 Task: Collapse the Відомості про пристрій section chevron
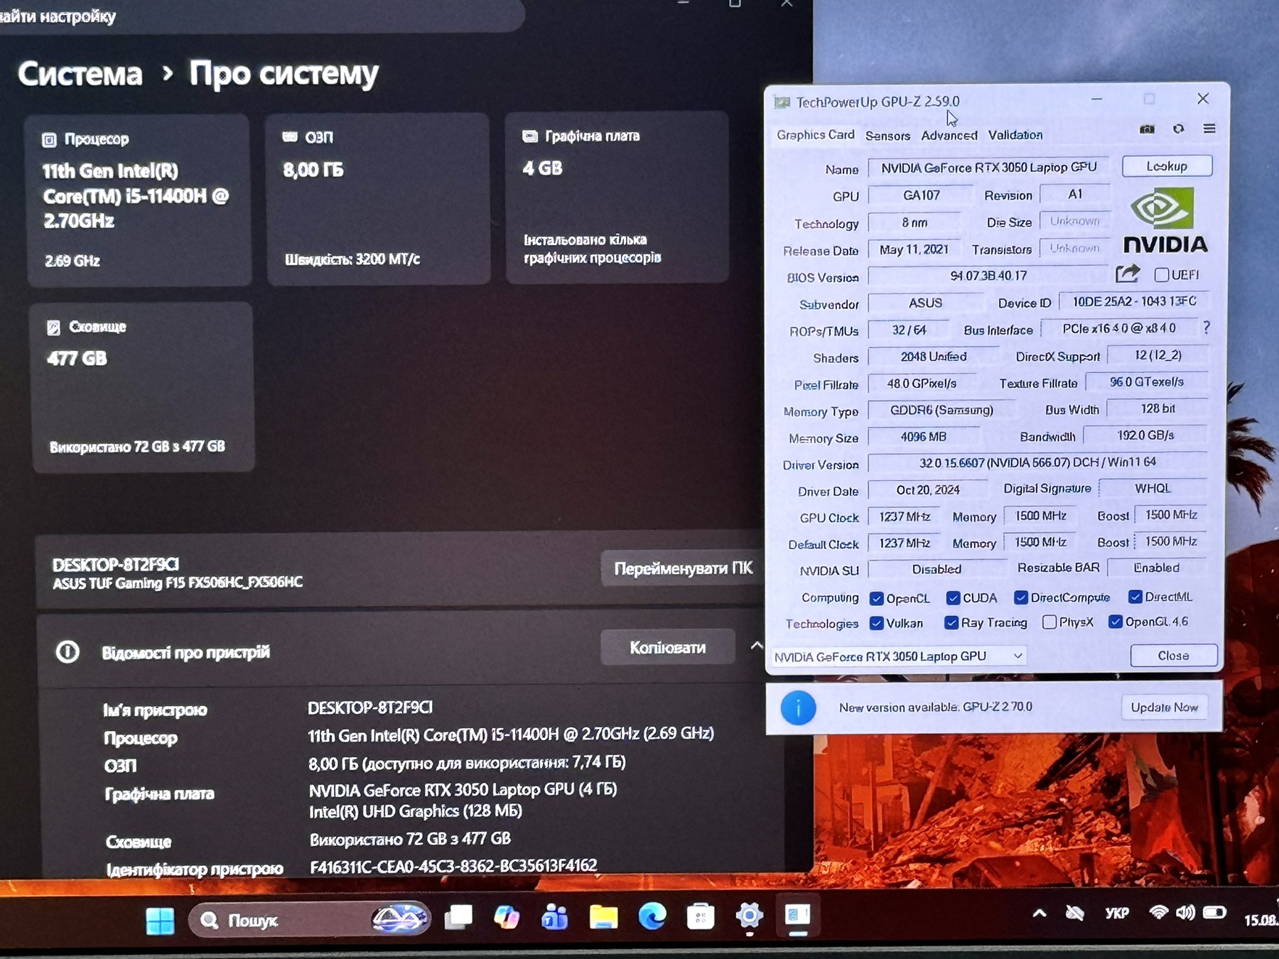point(757,646)
